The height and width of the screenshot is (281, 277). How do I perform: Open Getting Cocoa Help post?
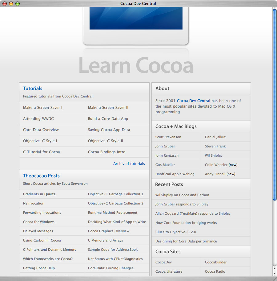click(x=39, y=268)
